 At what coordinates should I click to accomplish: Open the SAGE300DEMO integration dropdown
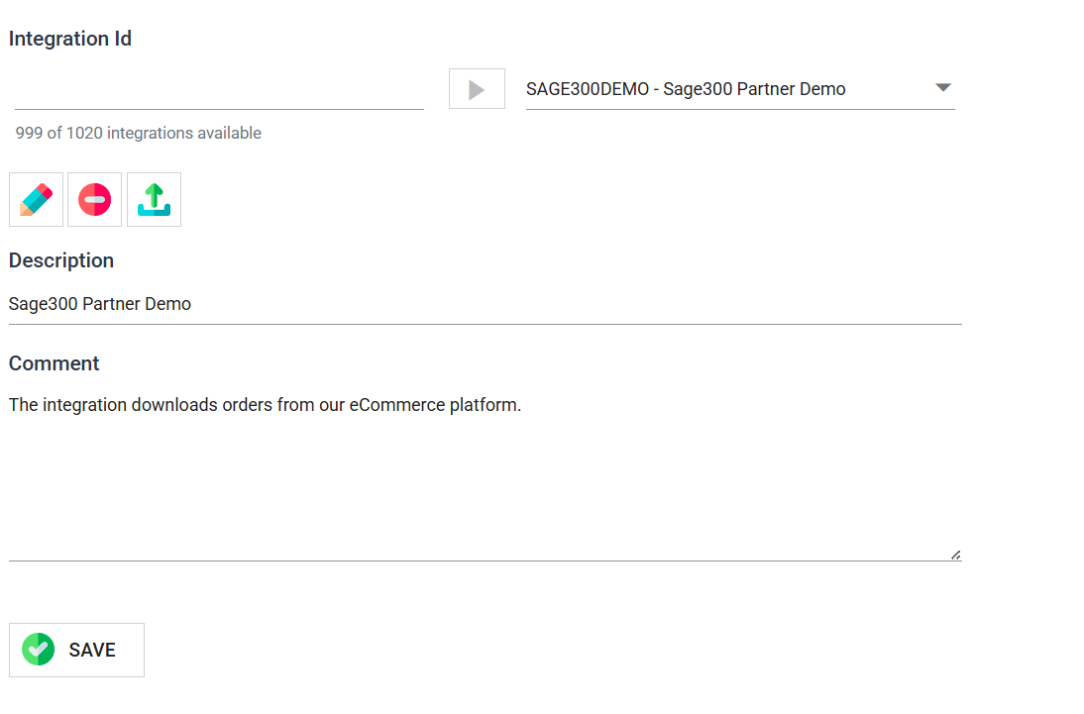click(740, 89)
